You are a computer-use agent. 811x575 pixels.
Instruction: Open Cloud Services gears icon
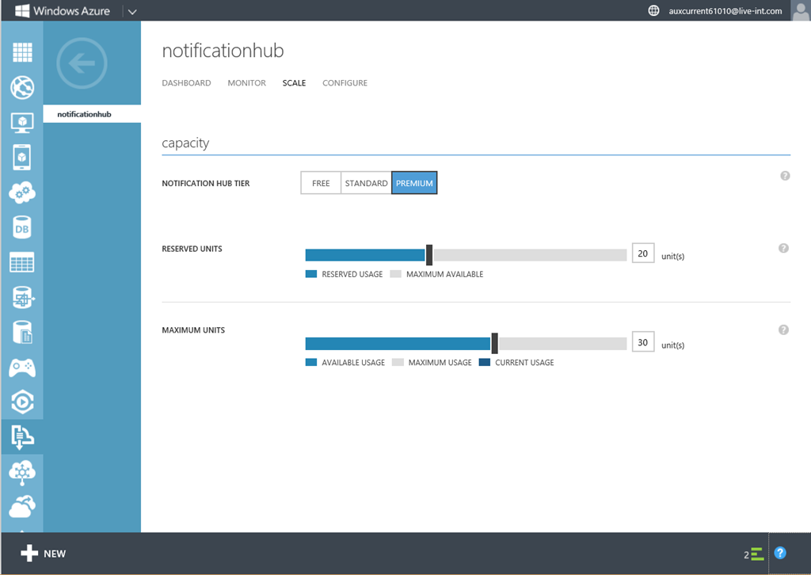pyautogui.click(x=22, y=192)
